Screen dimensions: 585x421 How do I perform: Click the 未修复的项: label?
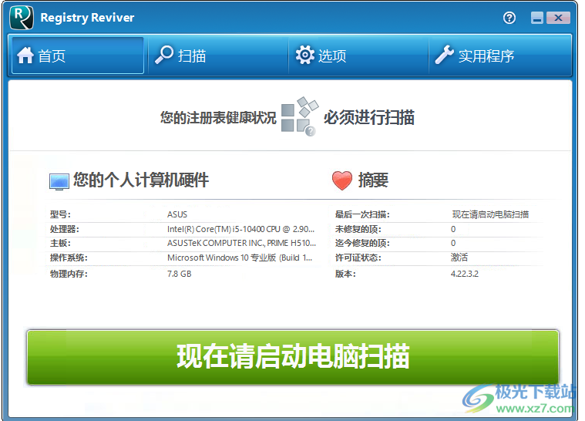click(x=358, y=229)
